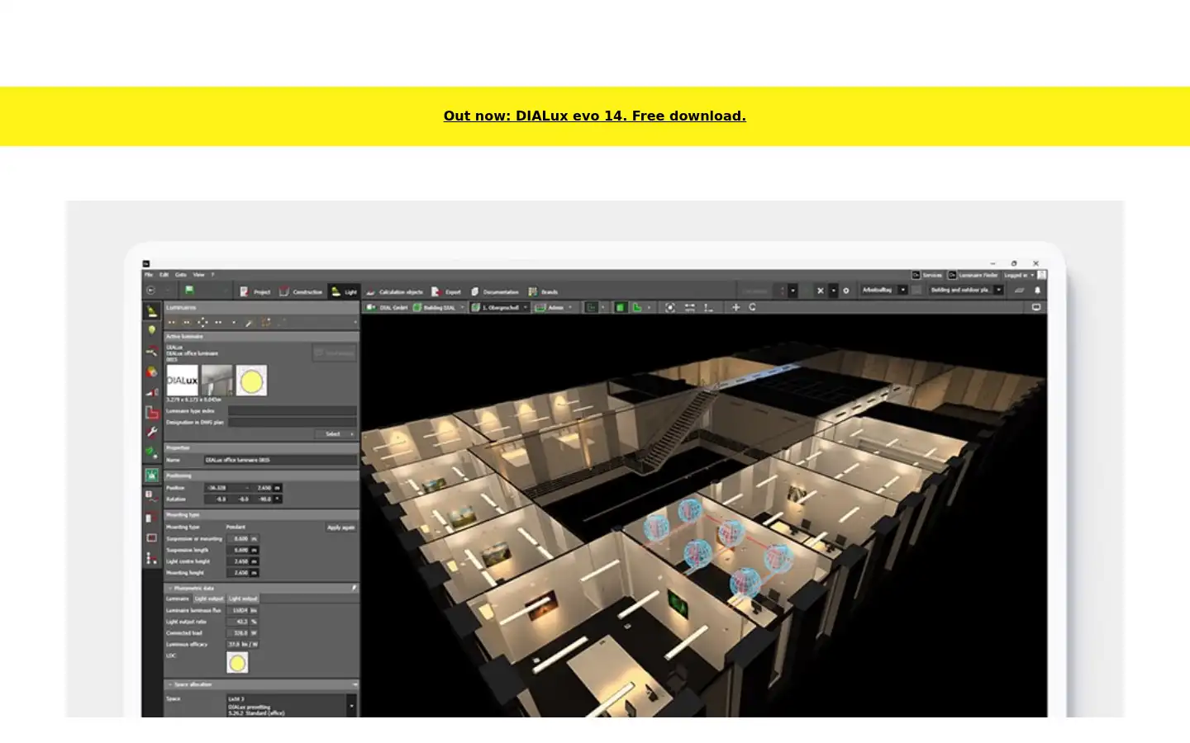
Task: Click the Select button in Active luminaire
Action: pyautogui.click(x=336, y=434)
